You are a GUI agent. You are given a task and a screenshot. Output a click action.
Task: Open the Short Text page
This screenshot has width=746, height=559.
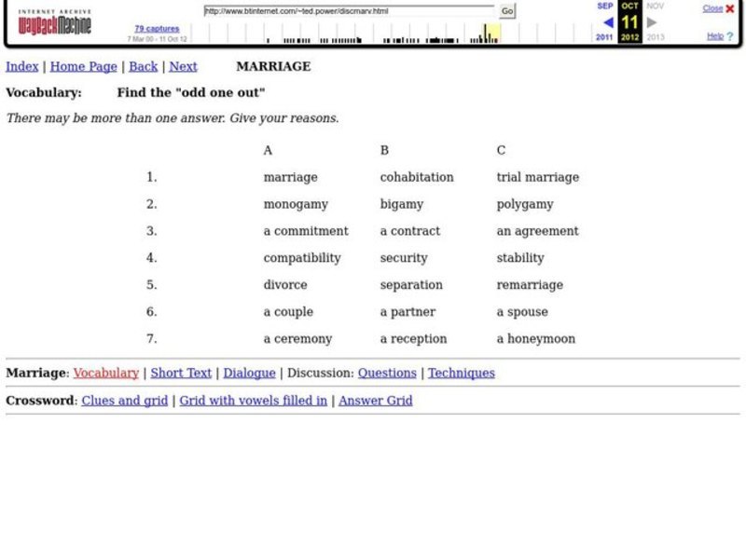pyautogui.click(x=181, y=372)
